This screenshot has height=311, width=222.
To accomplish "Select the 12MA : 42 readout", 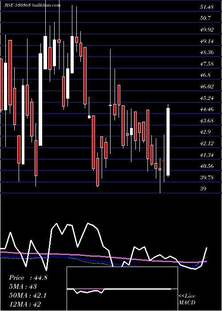I will tap(25, 304).
